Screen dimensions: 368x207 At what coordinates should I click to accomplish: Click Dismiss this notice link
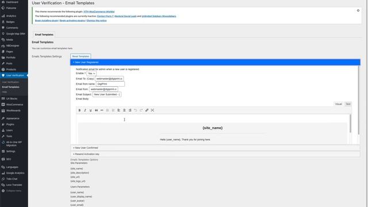[97, 21]
